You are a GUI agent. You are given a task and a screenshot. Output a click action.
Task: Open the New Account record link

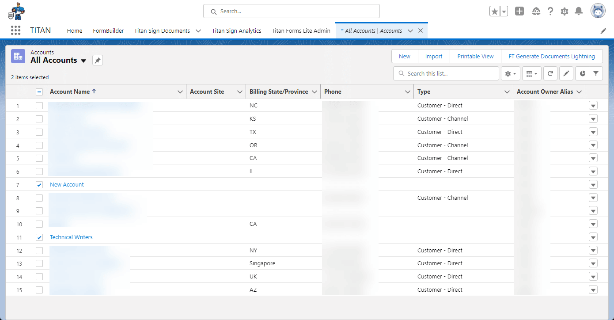[x=67, y=185]
